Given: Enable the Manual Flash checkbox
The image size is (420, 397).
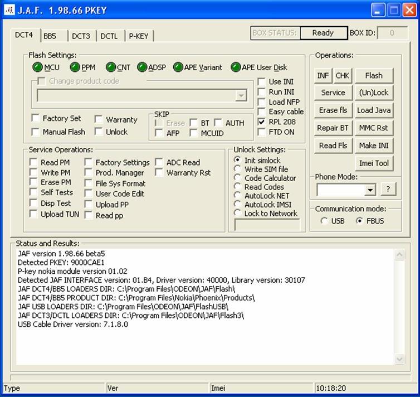Looking at the screenshot, I should [x=36, y=132].
